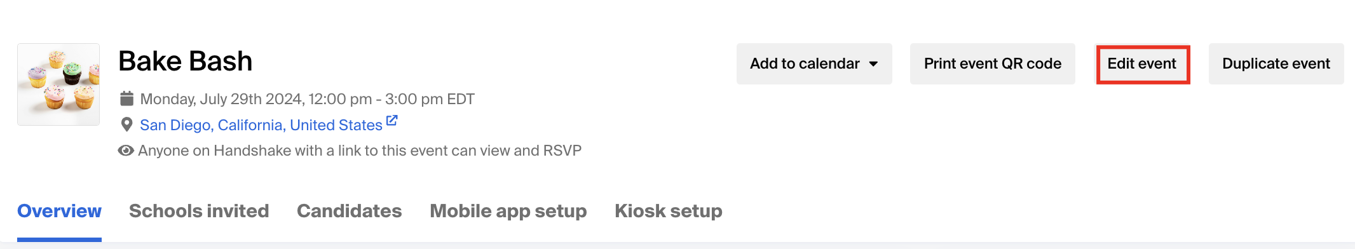Go to the Candidates tab

tap(350, 211)
